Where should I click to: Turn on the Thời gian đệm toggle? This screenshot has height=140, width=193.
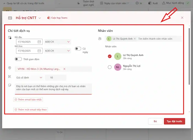(18, 59)
